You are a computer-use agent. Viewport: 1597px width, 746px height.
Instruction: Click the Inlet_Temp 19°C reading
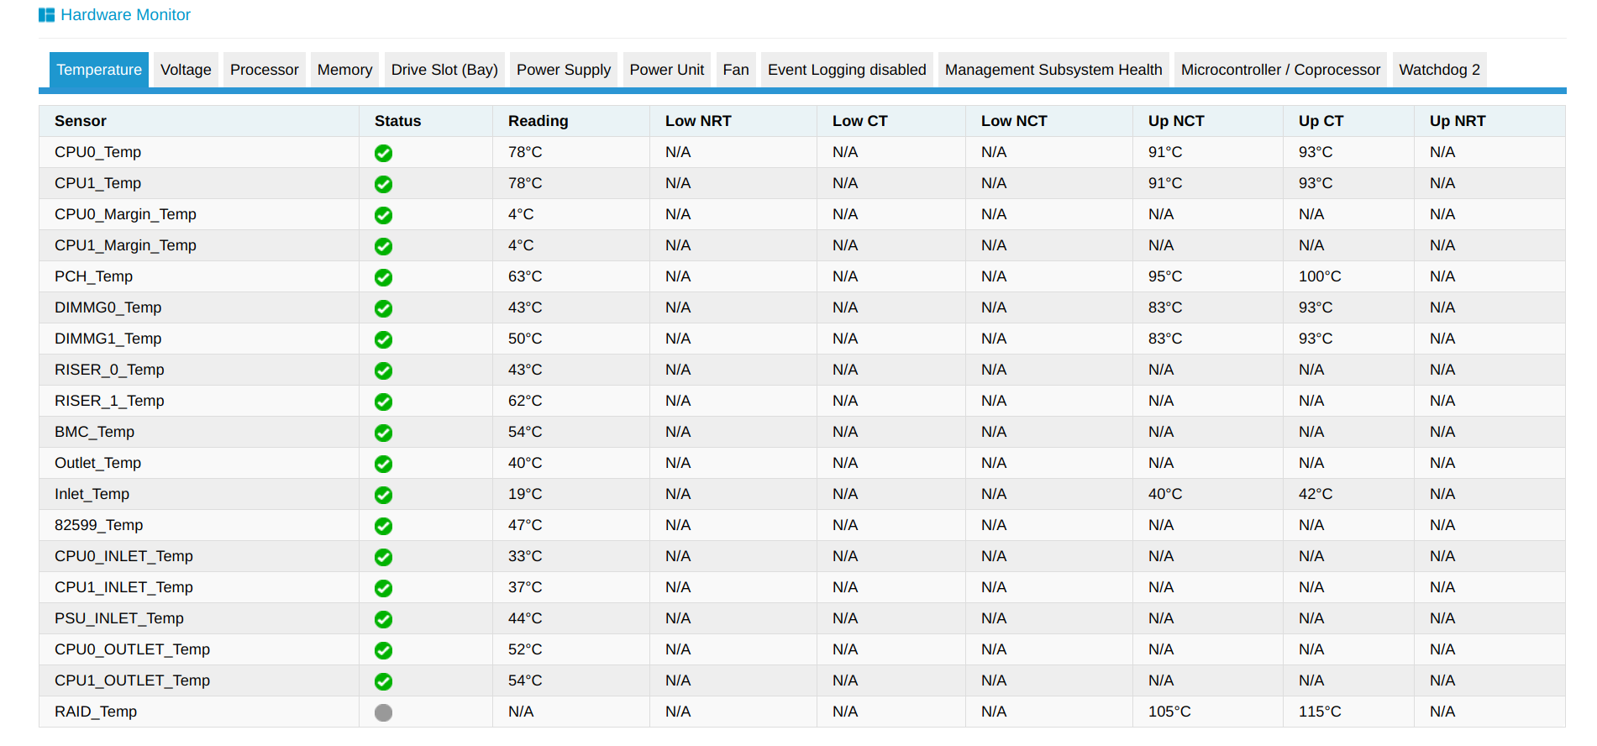(525, 494)
